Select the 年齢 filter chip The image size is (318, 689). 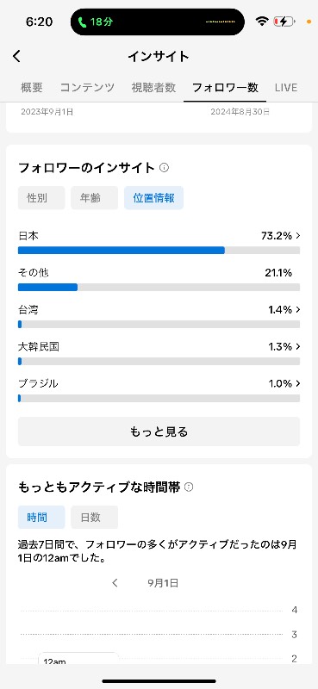94,198
